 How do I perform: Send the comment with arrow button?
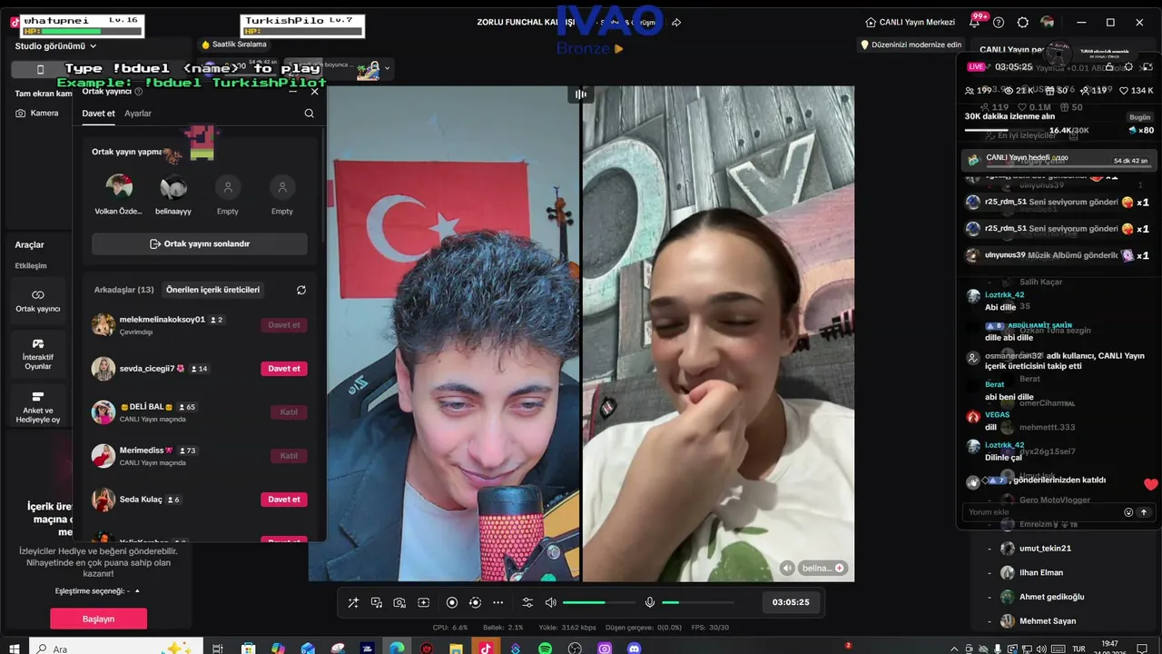click(1144, 512)
